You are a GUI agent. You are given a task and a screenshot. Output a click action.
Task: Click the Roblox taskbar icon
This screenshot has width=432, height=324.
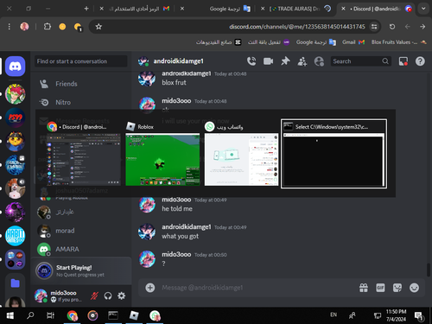[x=134, y=315]
